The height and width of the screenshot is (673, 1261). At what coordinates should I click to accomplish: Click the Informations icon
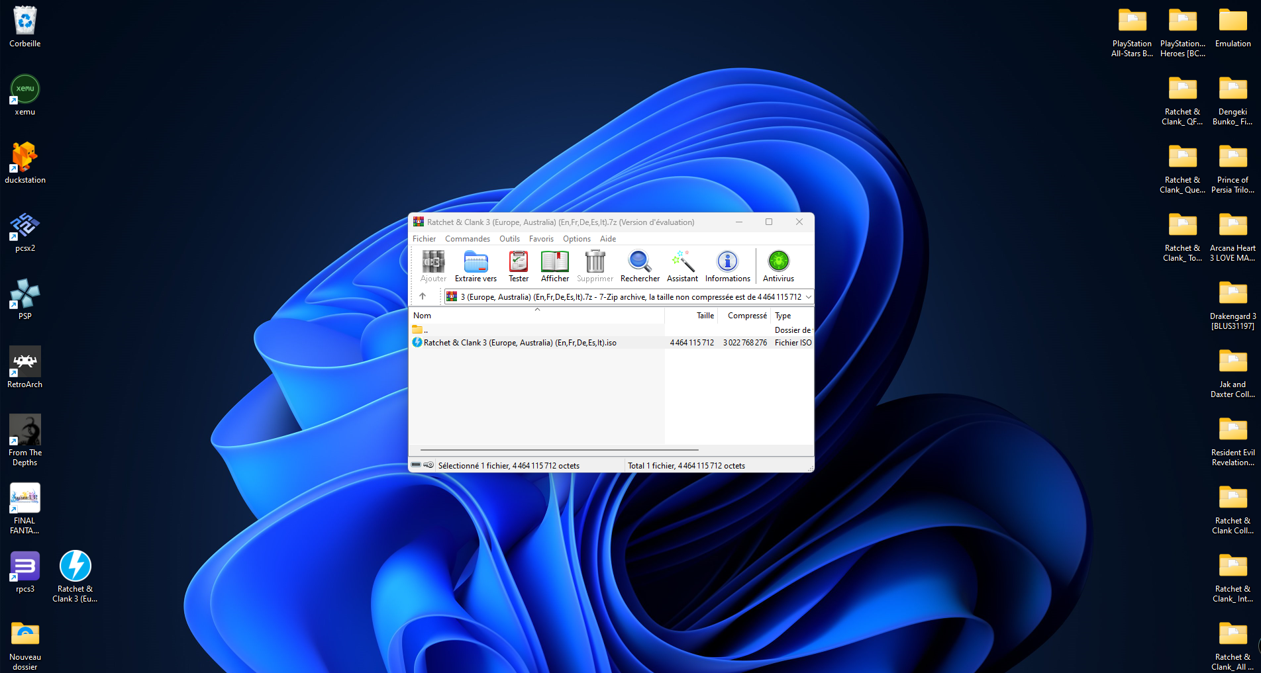coord(727,267)
